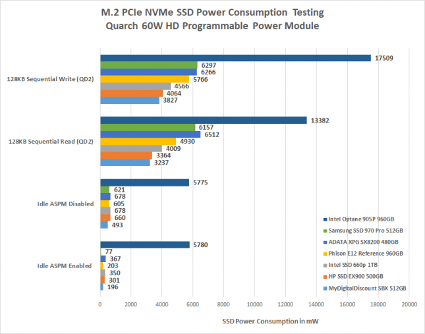Click the data label 3237
This screenshot has height=334, width=425.
[x=161, y=163]
